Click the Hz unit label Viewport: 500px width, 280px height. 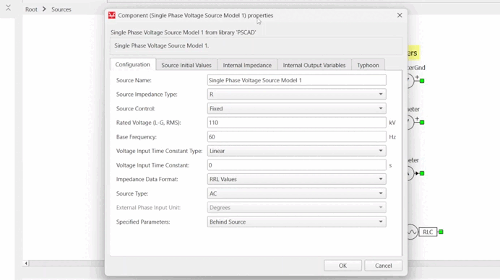392,137
